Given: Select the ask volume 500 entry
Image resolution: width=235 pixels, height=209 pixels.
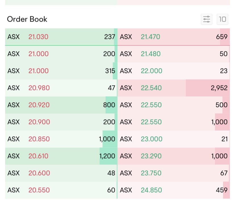Looking at the screenshot, I should [x=221, y=105].
